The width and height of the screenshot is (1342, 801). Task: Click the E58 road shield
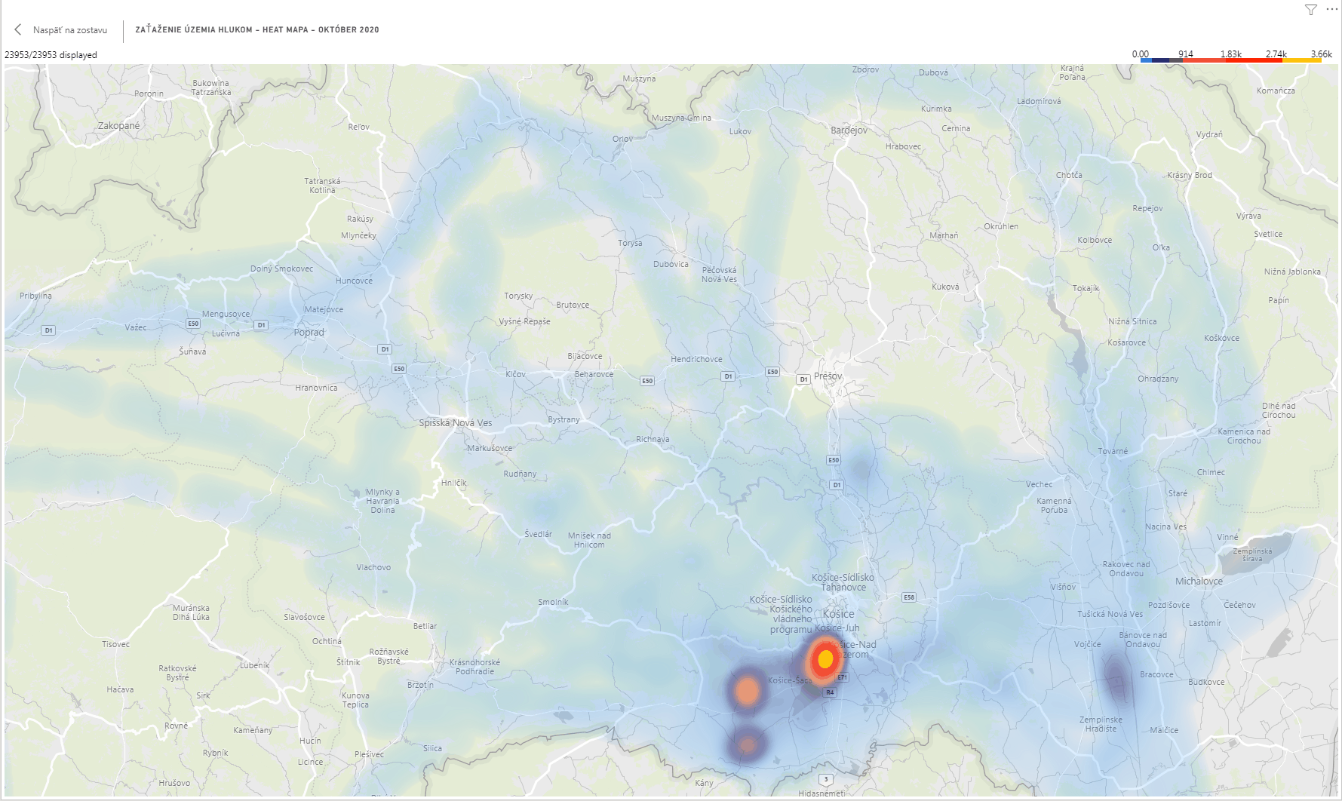click(x=909, y=597)
